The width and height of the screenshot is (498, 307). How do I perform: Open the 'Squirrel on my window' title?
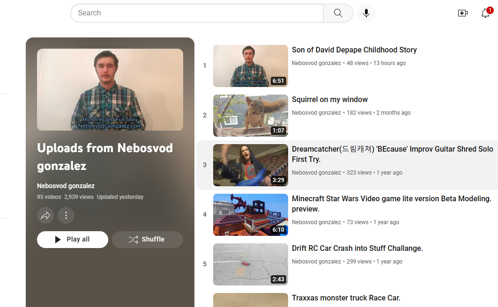(x=330, y=99)
